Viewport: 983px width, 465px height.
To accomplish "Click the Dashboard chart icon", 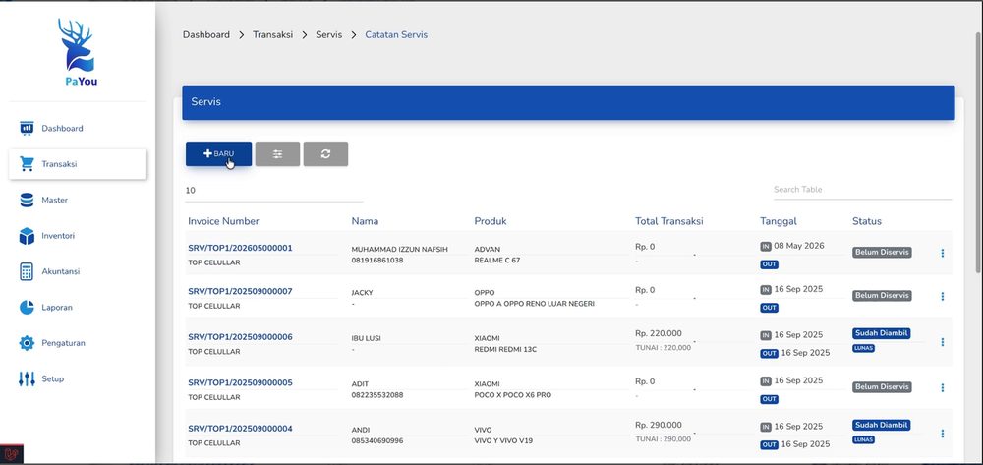I will tap(27, 129).
